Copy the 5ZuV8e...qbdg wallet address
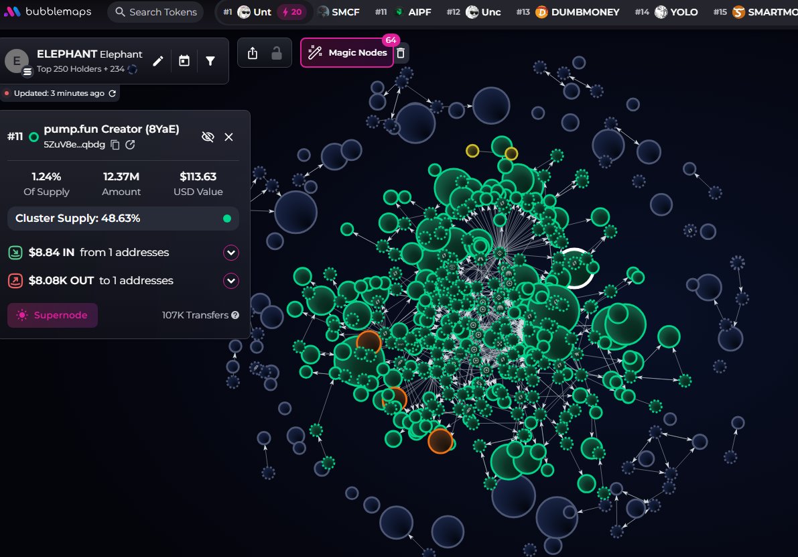Screen dimensions: 798x557 (x=115, y=145)
